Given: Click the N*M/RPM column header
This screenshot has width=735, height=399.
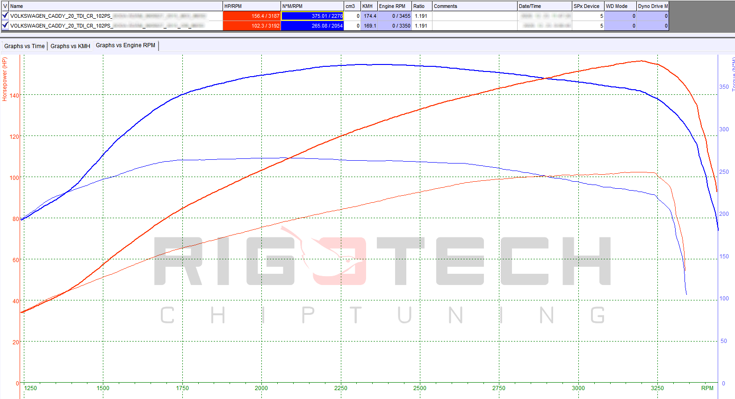Looking at the screenshot, I should coord(312,6).
